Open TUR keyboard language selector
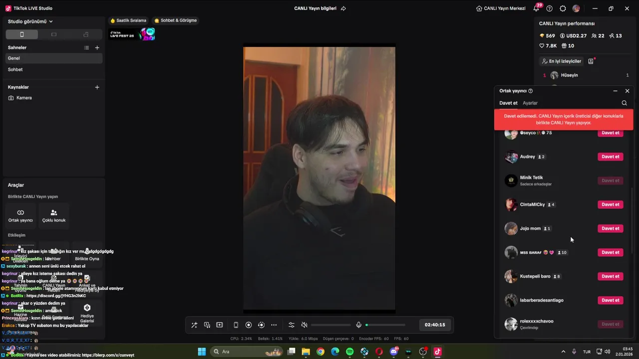Viewport: 639px width, 359px height. tap(587, 352)
